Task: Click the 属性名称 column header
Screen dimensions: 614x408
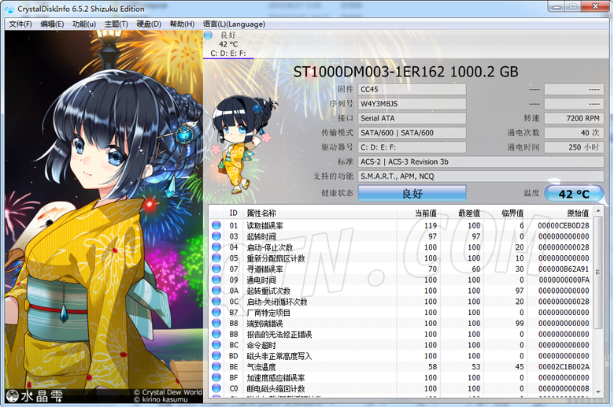Action: click(261, 213)
